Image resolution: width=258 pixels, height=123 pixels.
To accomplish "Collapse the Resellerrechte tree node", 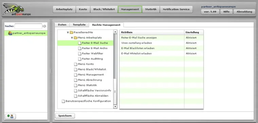I will click(68, 33).
